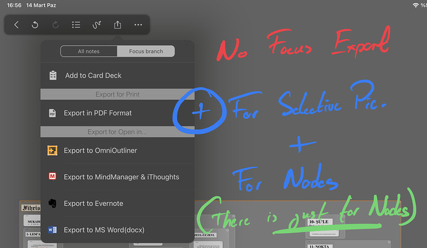Click the Evernote elephant icon

52,203
